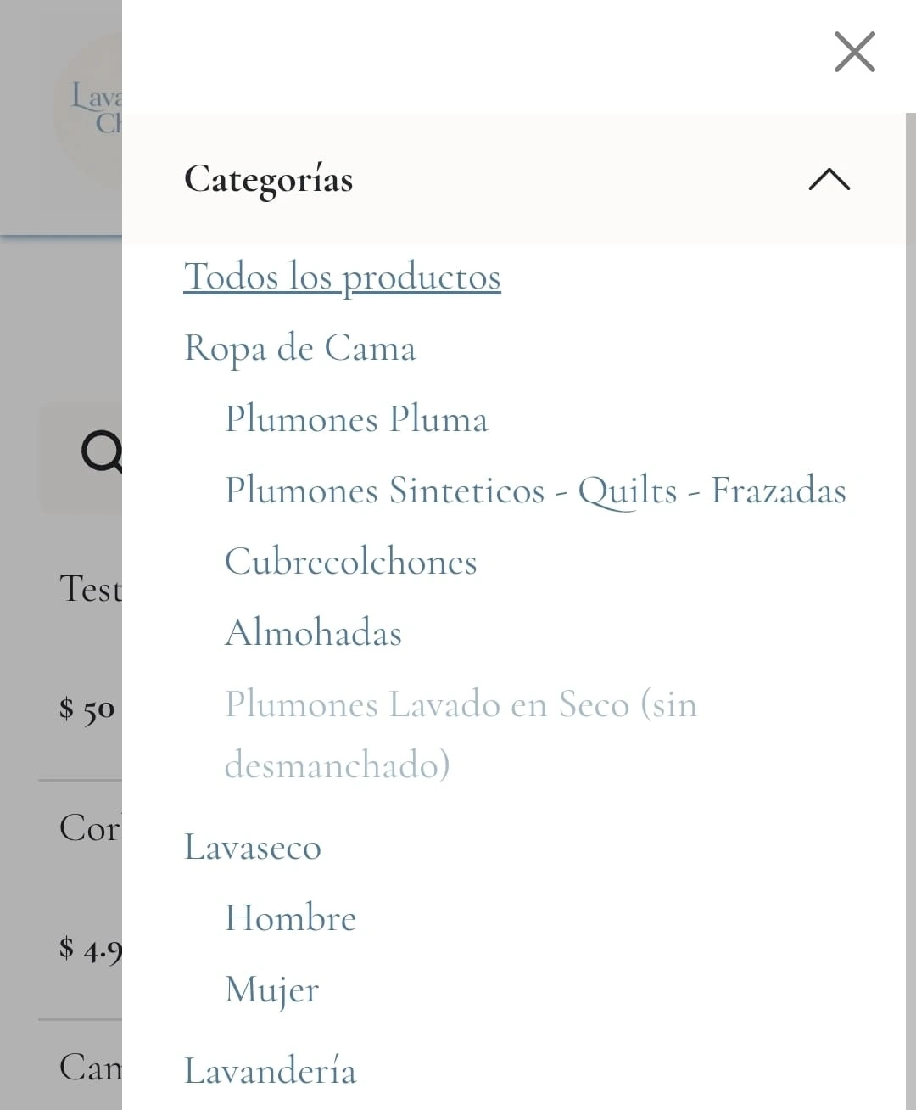Select the Almohadas subcategory
This screenshot has height=1110, width=916.
pyautogui.click(x=313, y=633)
